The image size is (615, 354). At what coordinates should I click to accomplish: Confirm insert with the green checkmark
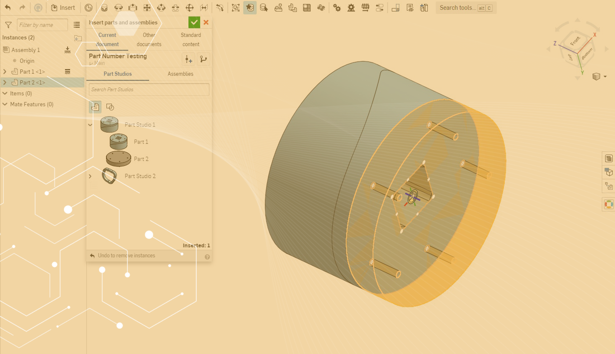pos(194,23)
